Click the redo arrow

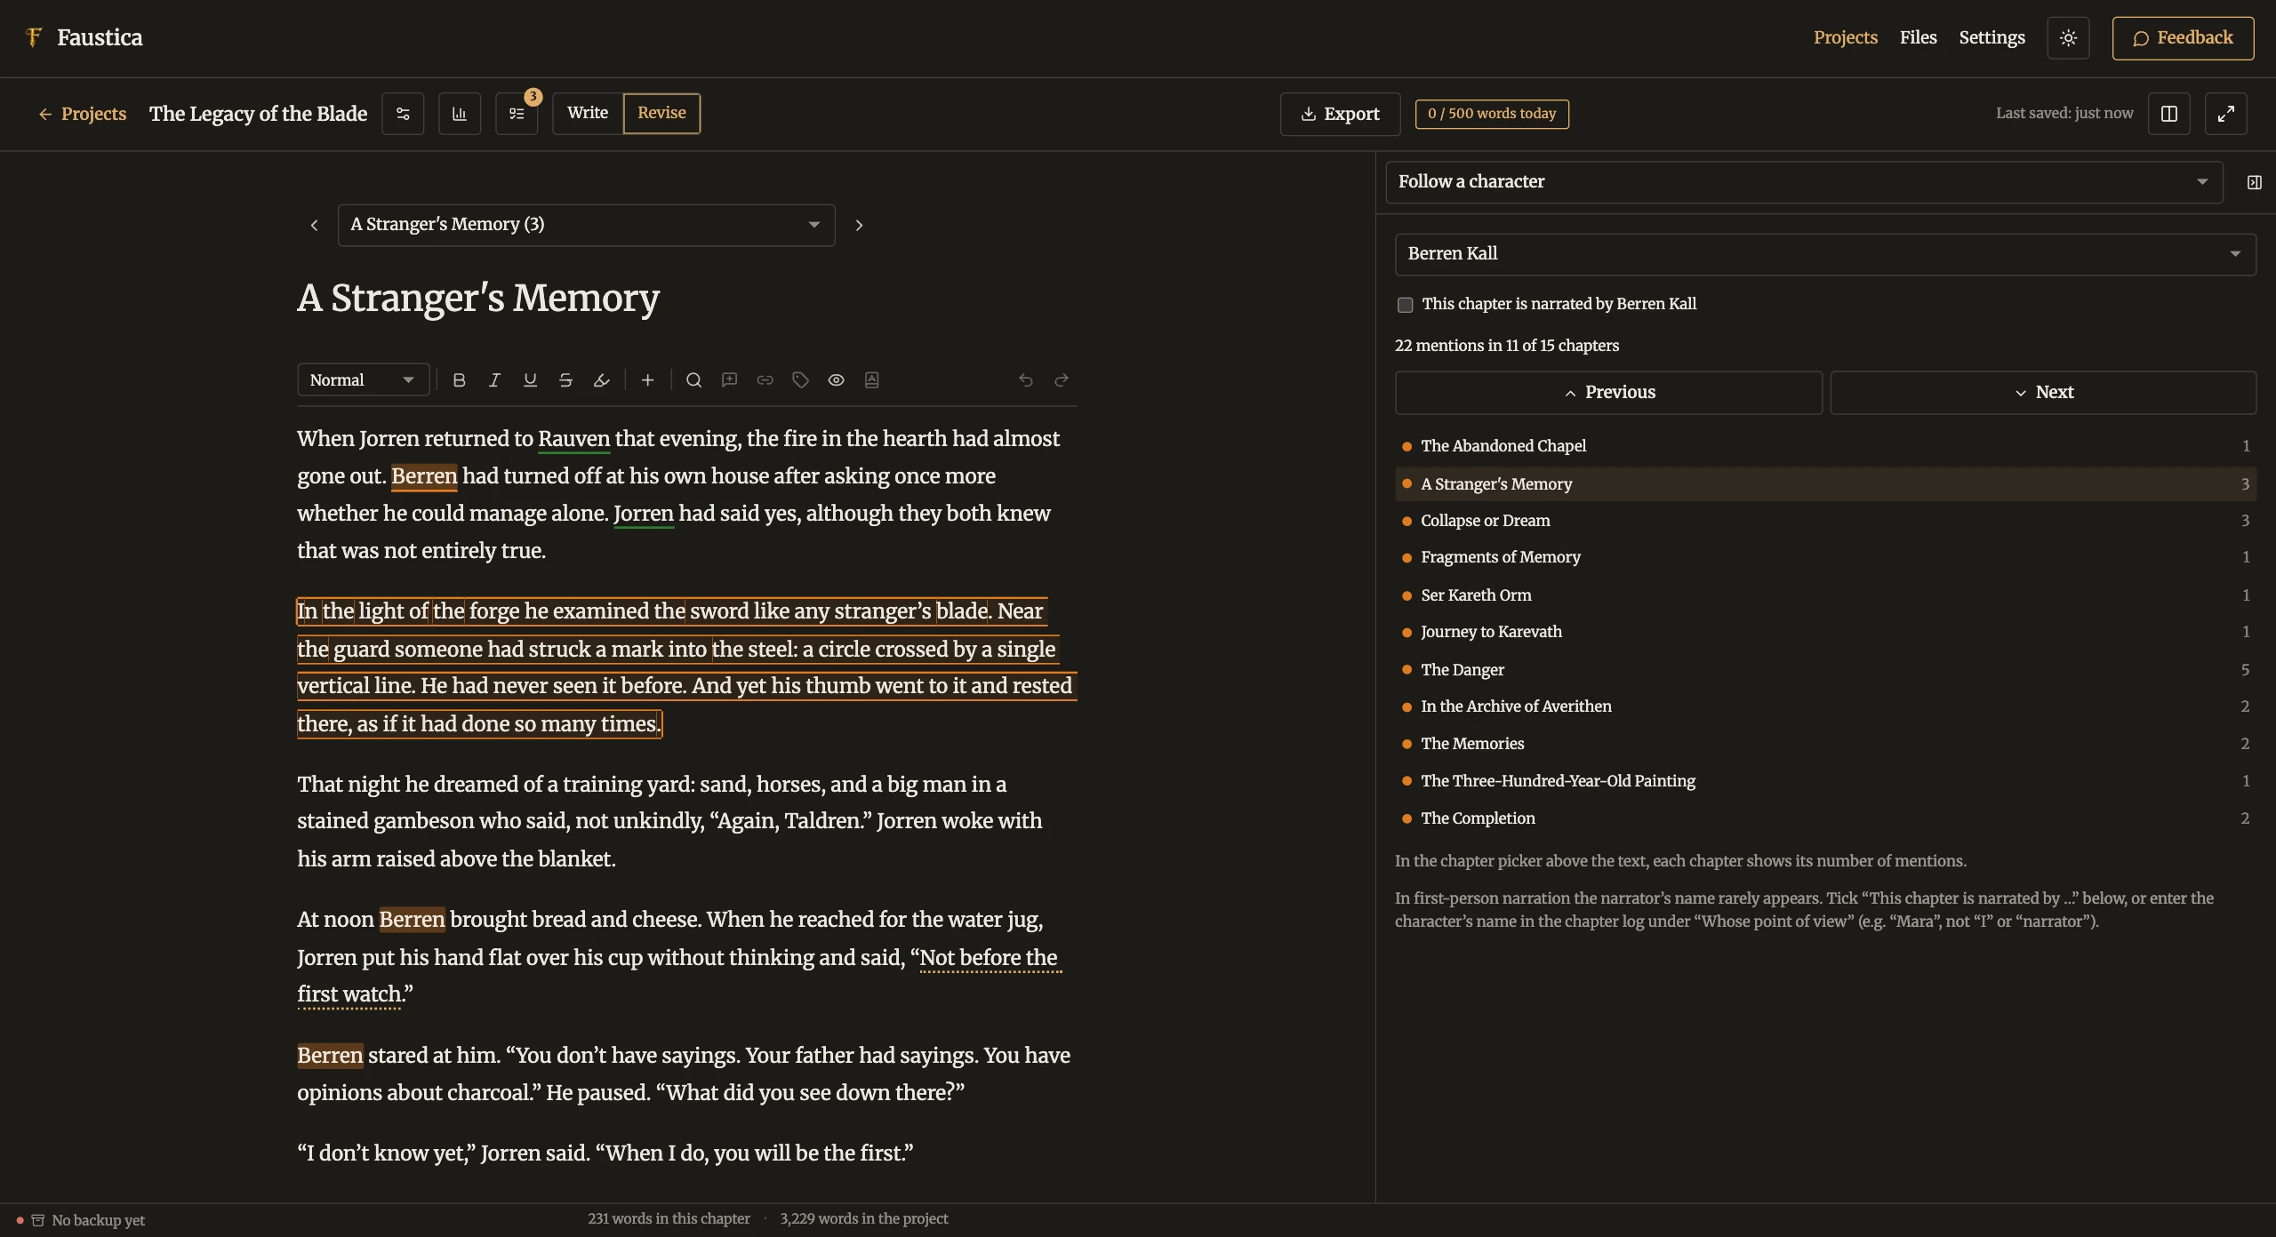[x=1062, y=380]
